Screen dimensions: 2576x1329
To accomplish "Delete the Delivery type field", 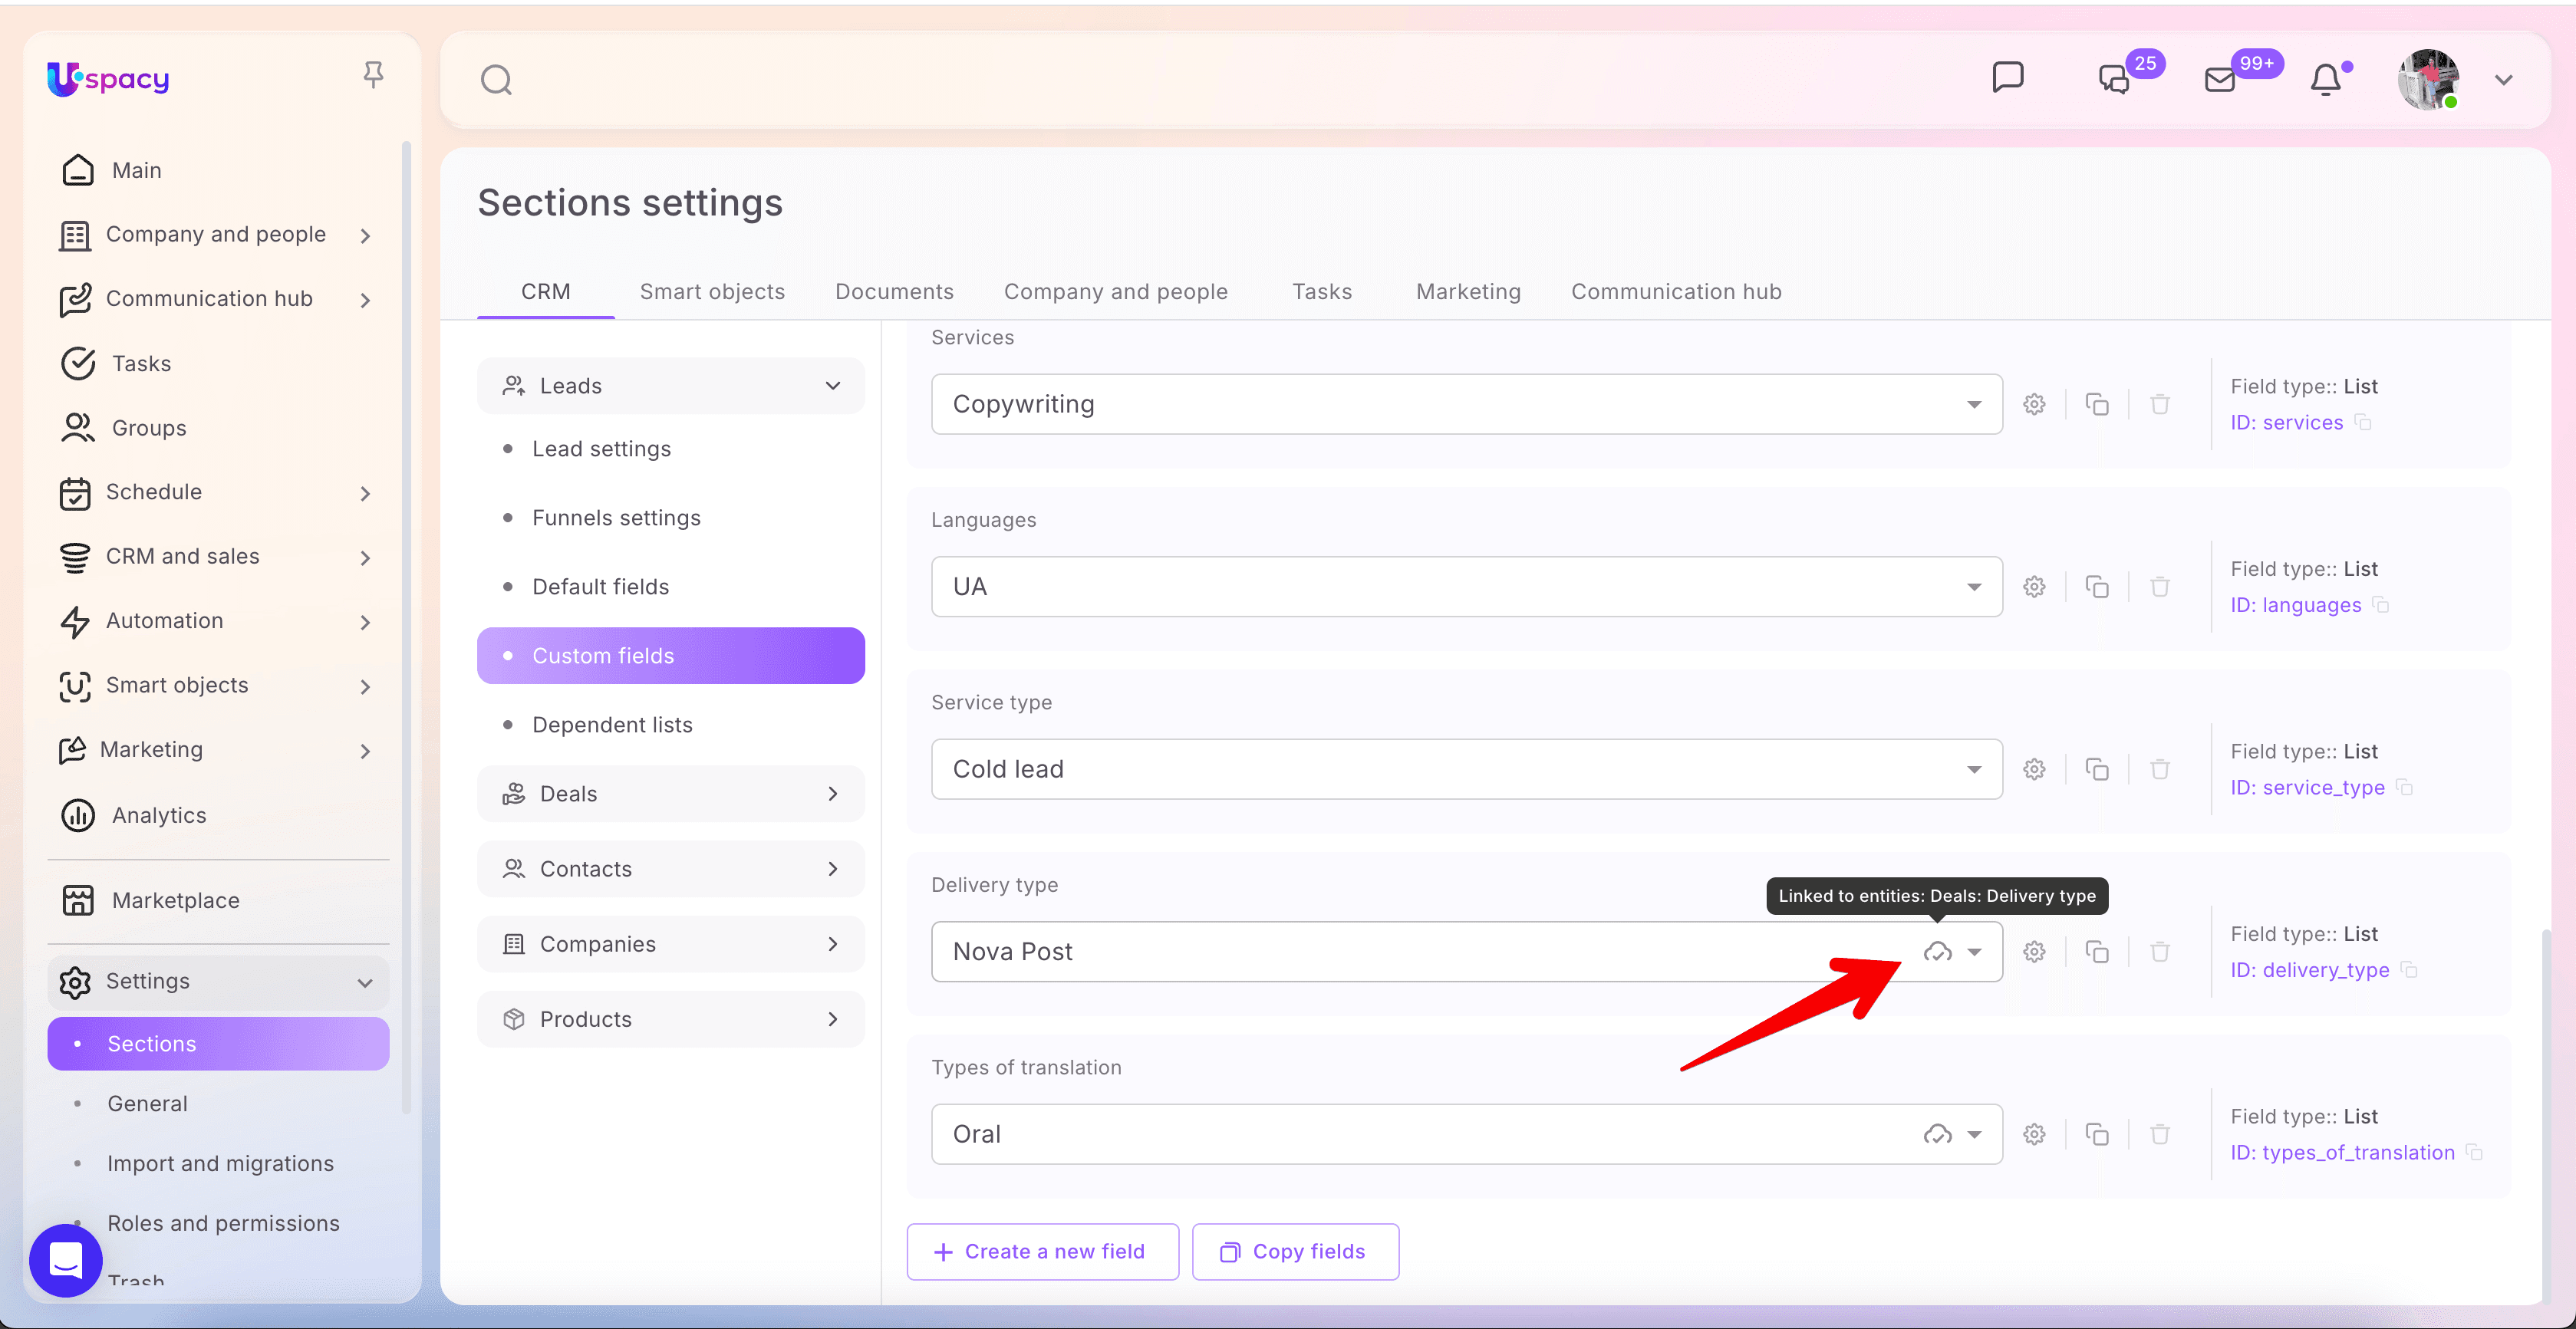I will coord(2160,952).
